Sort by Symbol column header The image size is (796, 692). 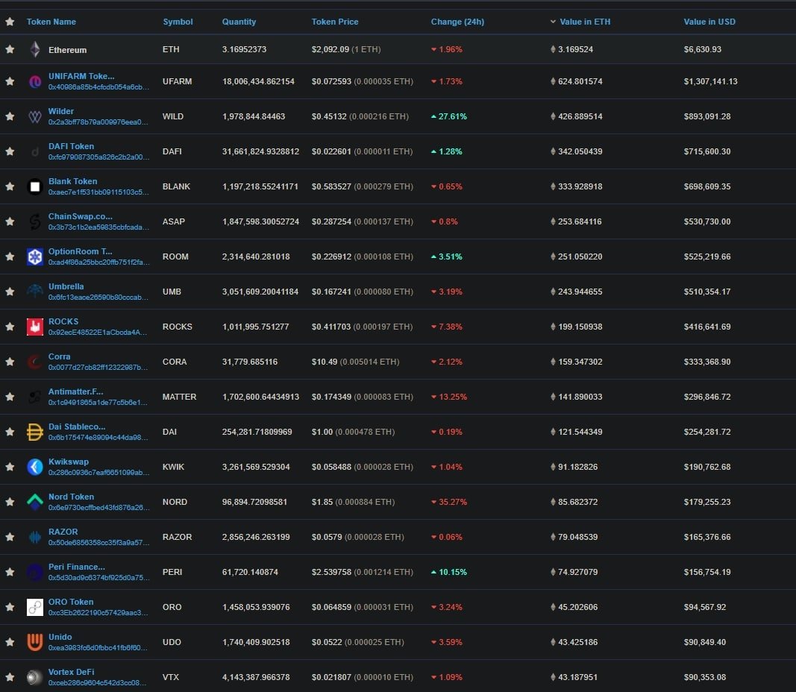178,22
